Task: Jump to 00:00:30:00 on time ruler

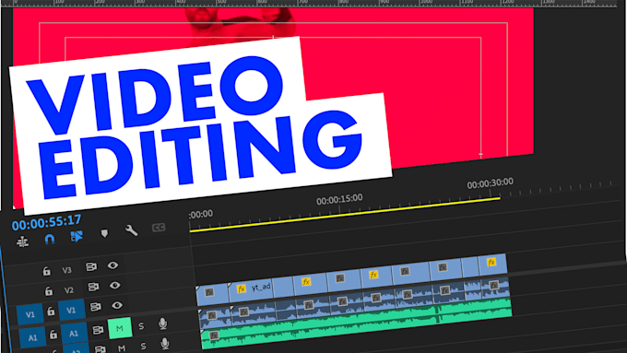Action: tap(491, 183)
